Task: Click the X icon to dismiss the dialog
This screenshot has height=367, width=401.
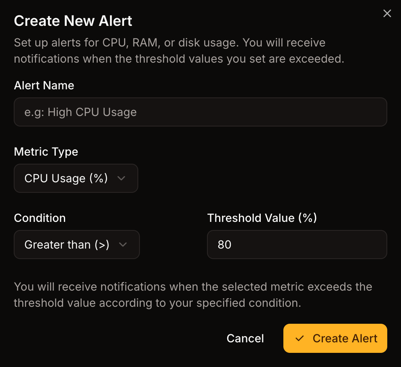Action: point(387,13)
